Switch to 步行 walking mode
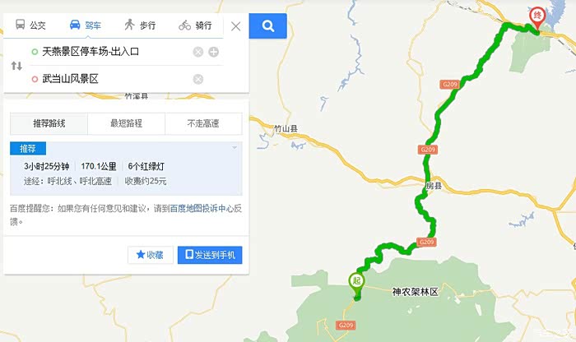The height and width of the screenshot is (342, 576). [140, 25]
